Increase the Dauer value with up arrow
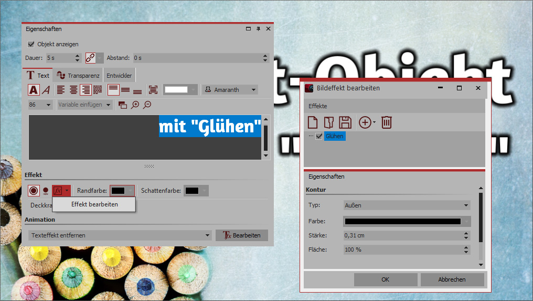Image resolution: width=533 pixels, height=301 pixels. tap(78, 56)
